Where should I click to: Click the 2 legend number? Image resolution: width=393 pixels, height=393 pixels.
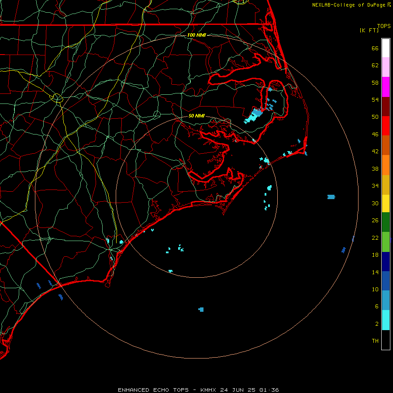pos(377,324)
